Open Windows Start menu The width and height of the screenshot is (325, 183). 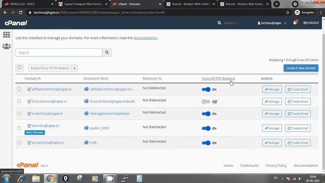[x=6, y=178]
